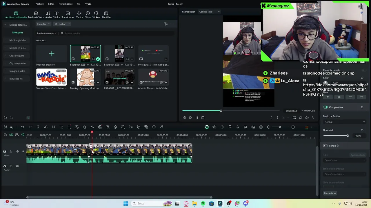This screenshot has width=371, height=208.
Task: Open the Calidad total dropdown
Action: click(209, 12)
